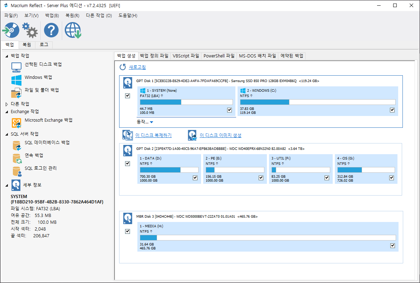The height and width of the screenshot is (283, 420).
Task: Uncheck the DATA (D:) partition checkbox
Action: [x=195, y=178]
